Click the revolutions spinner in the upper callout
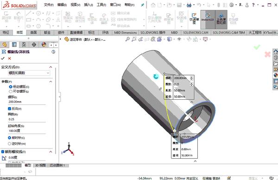This screenshot has height=180, width=278. (x=191, y=84)
